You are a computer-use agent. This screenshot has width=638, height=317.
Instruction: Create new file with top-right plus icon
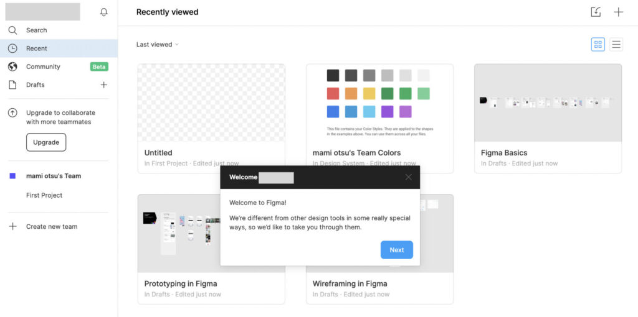tap(619, 12)
